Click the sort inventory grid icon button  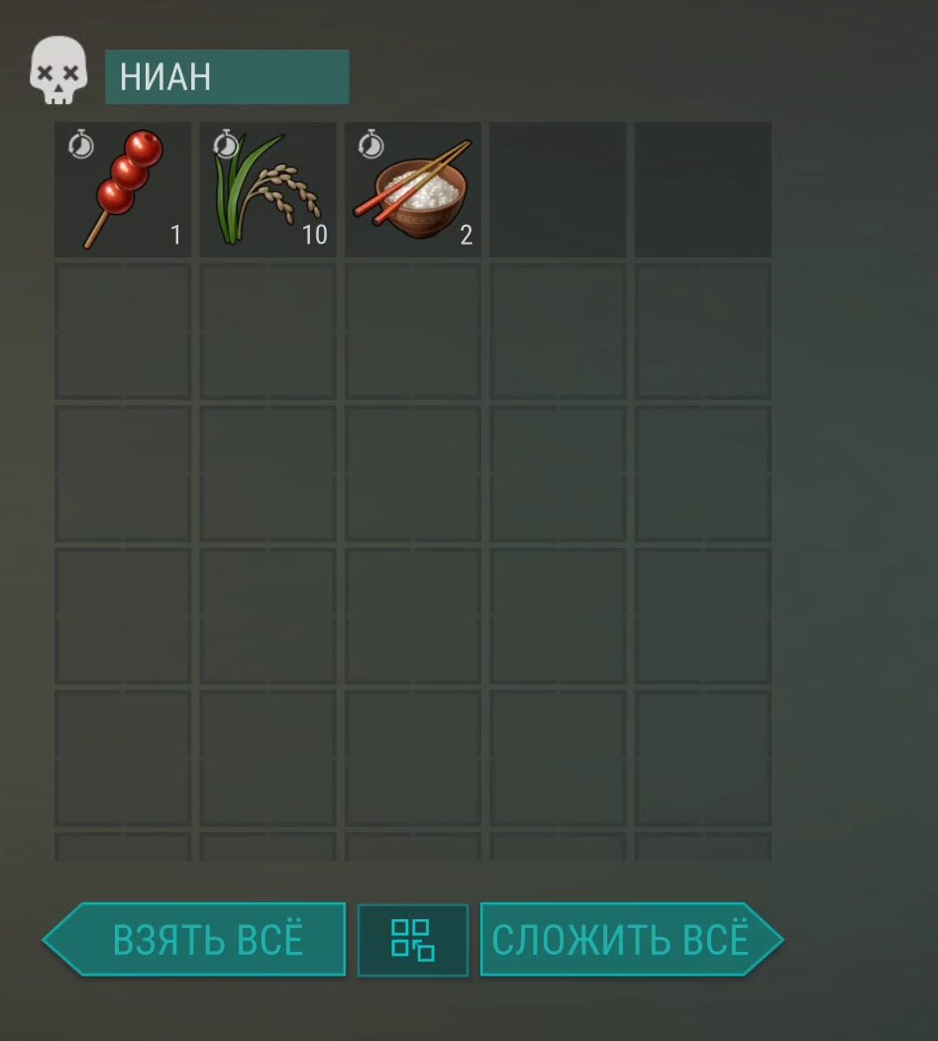pos(413,939)
